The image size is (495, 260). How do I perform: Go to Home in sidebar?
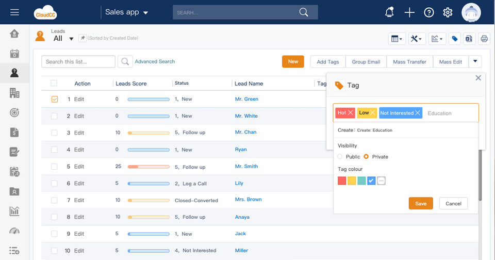pos(14,34)
